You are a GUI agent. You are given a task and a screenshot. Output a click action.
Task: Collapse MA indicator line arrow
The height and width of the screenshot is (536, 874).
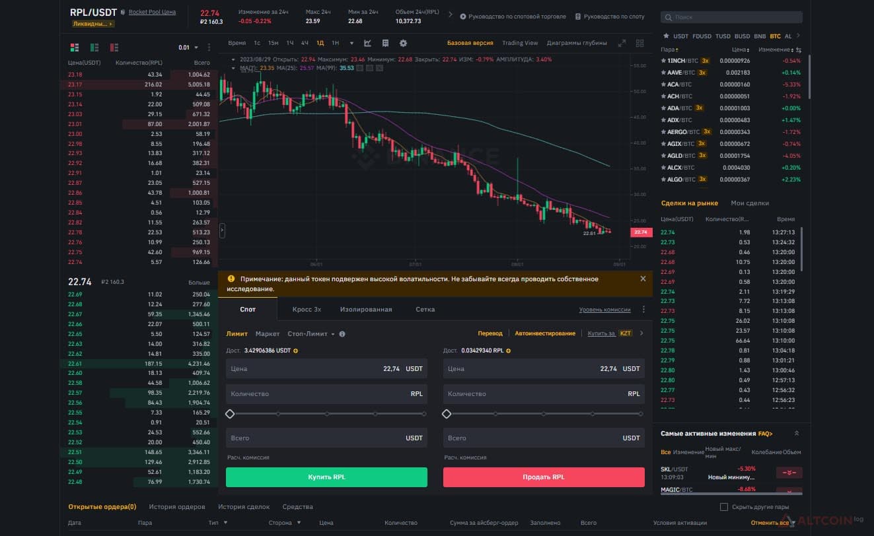coord(233,67)
